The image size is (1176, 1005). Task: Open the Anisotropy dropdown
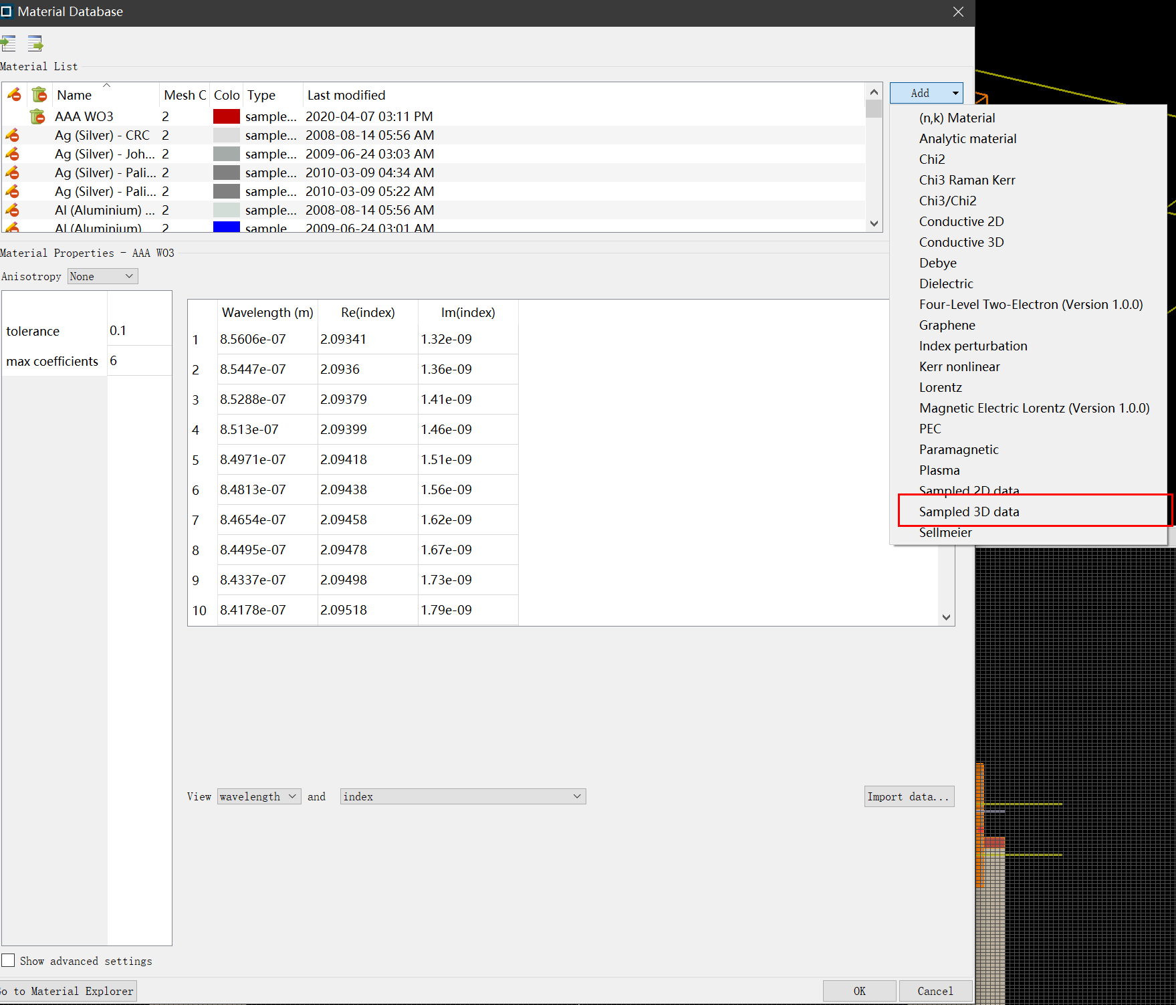[102, 276]
